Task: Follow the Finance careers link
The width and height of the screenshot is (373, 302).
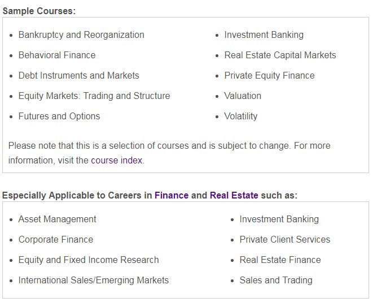Action: [x=172, y=196]
